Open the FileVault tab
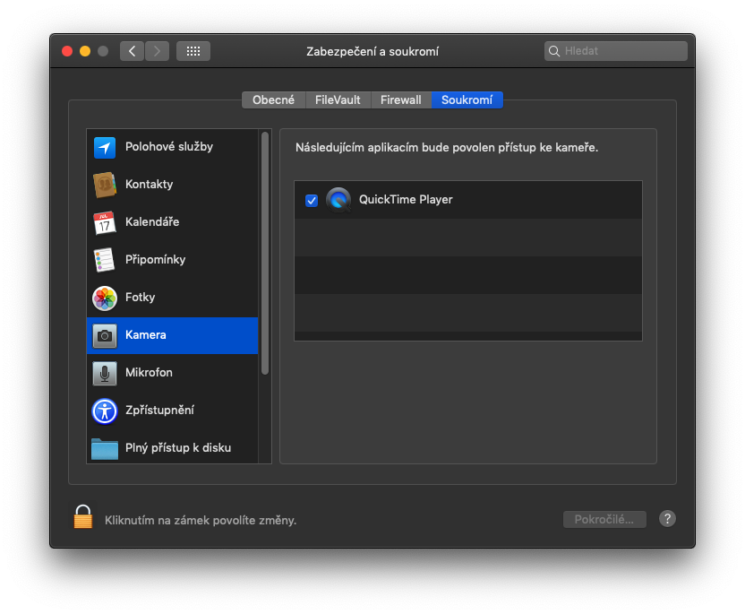Viewport: 745px width, 614px height. click(338, 100)
